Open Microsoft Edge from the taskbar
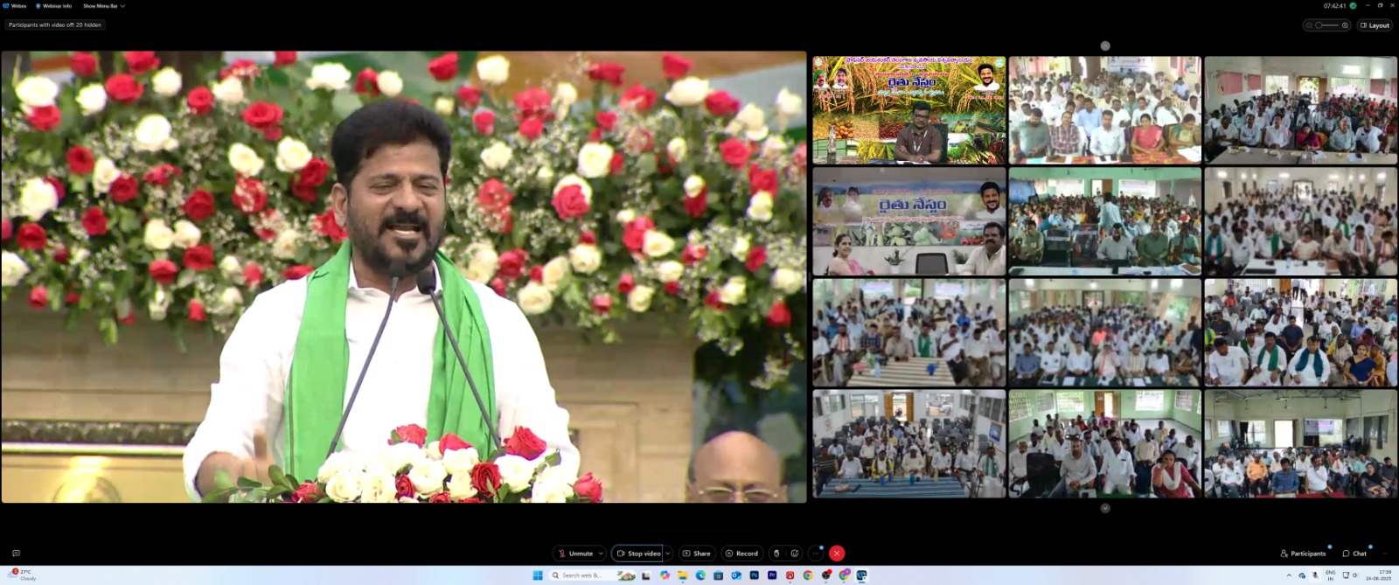This screenshot has width=1399, height=585. (700, 575)
